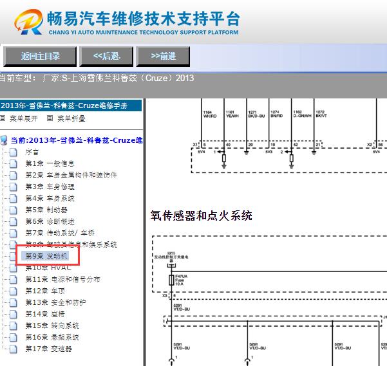The image size is (387, 366).
Task: Open 第4章 车身系统
Action: click(x=50, y=198)
